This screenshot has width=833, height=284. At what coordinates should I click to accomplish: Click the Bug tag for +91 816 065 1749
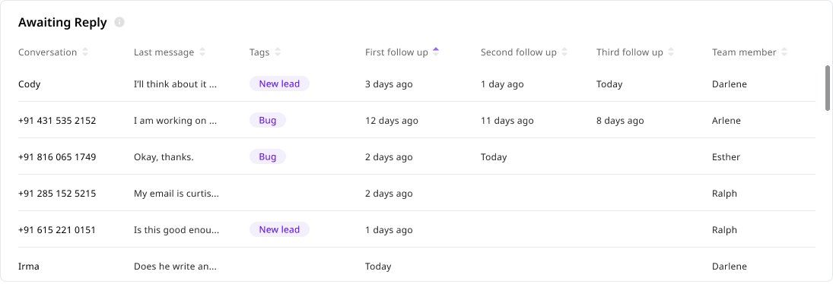[268, 156]
